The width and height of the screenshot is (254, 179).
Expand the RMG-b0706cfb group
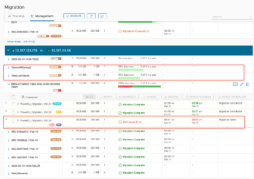(9, 75)
